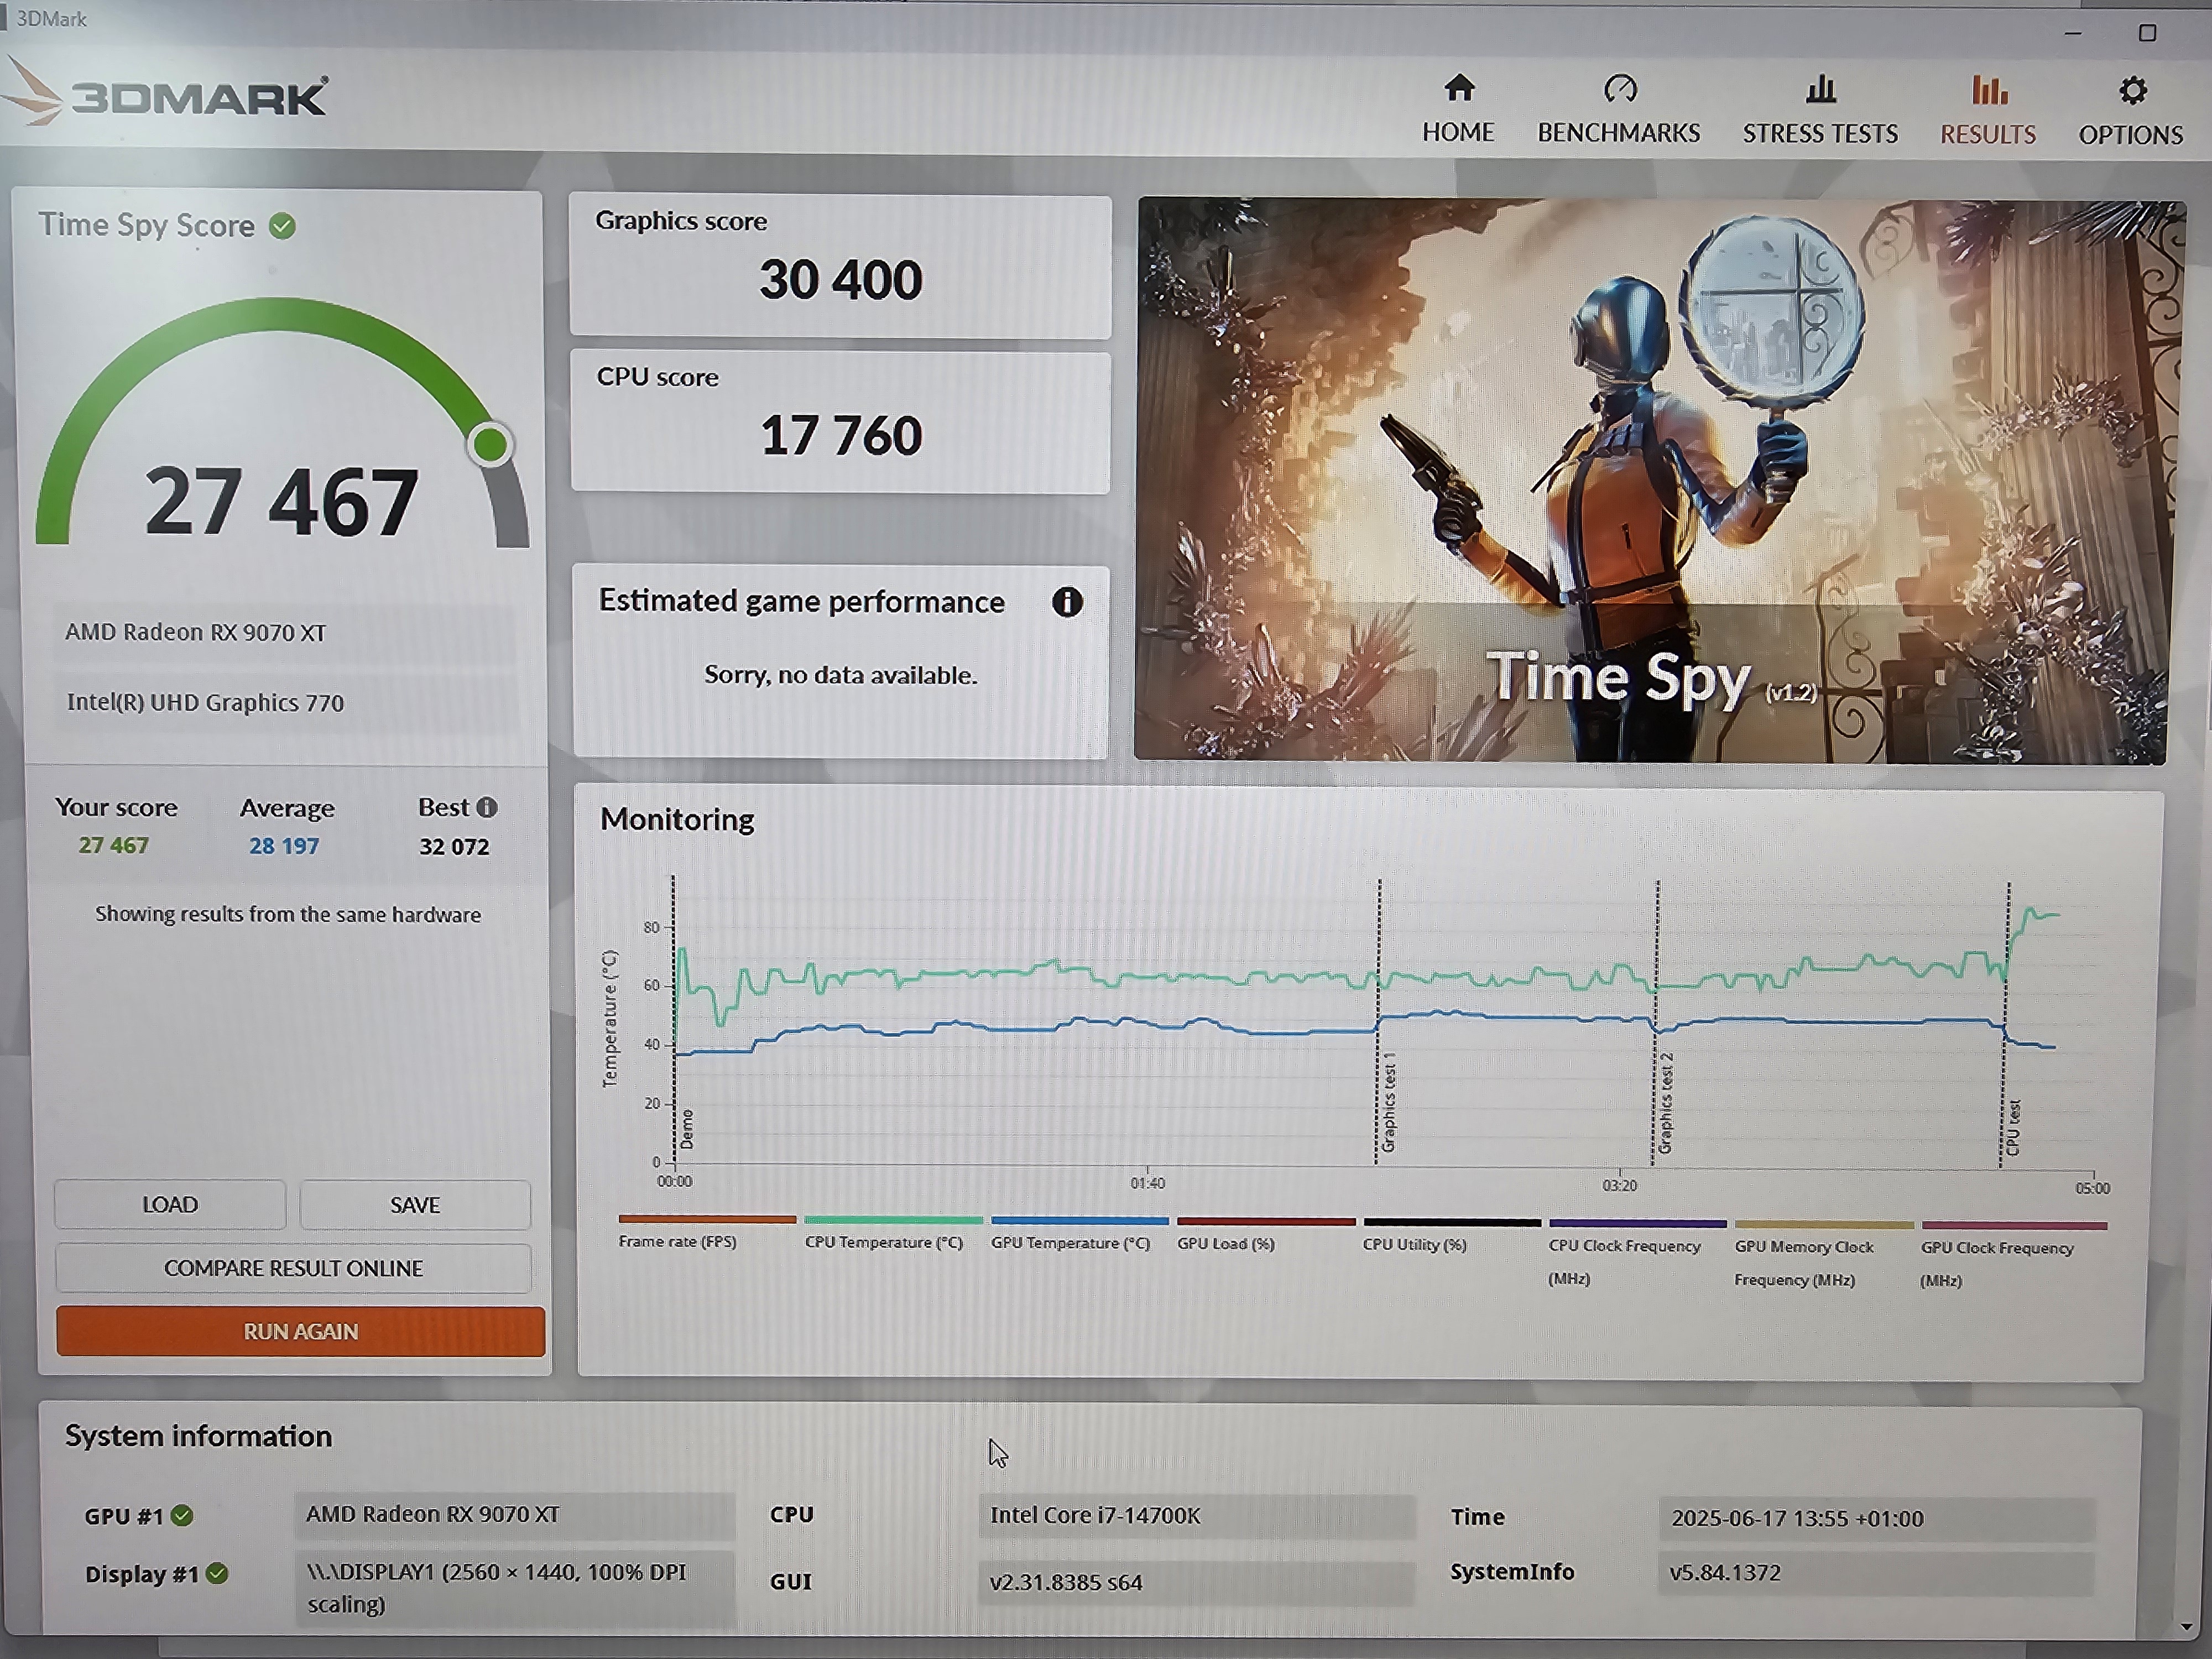This screenshot has width=2212, height=1659.
Task: Click the AMD Radeon RX 9070 XT entry under the gauge
Action: point(285,632)
